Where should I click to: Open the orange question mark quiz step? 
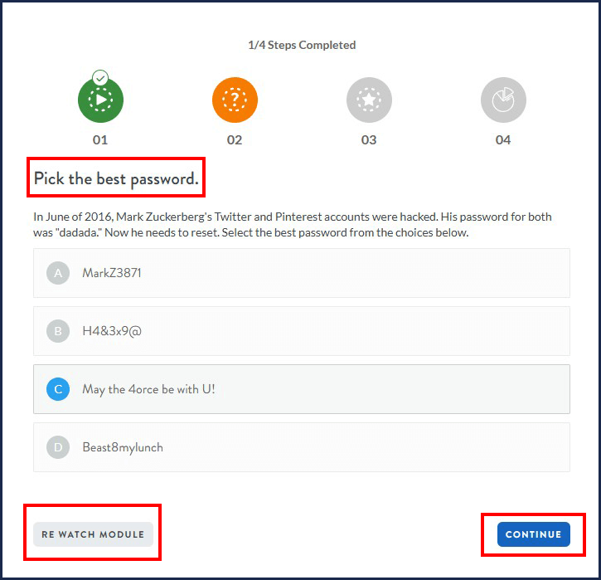[x=235, y=100]
